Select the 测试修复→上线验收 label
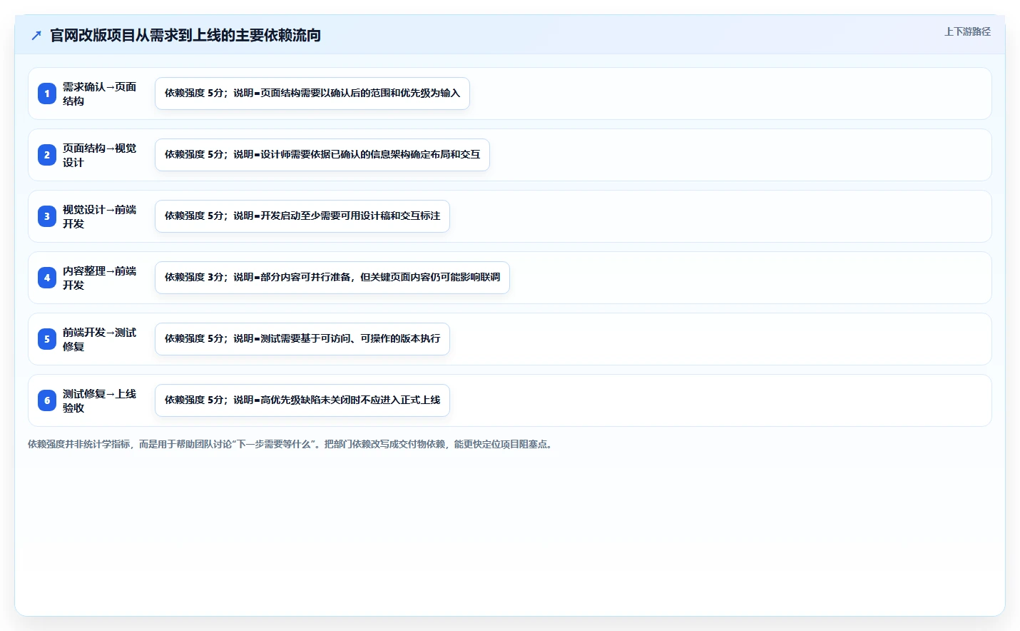The width and height of the screenshot is (1020, 631). click(99, 400)
